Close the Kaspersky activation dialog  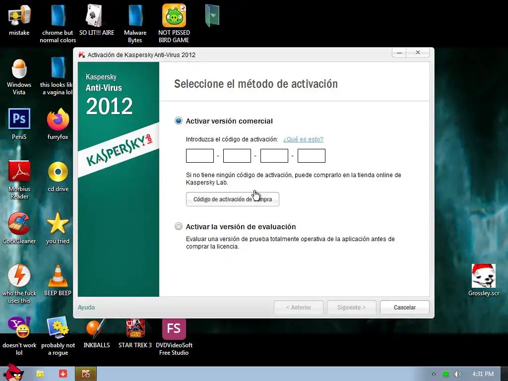(418, 53)
